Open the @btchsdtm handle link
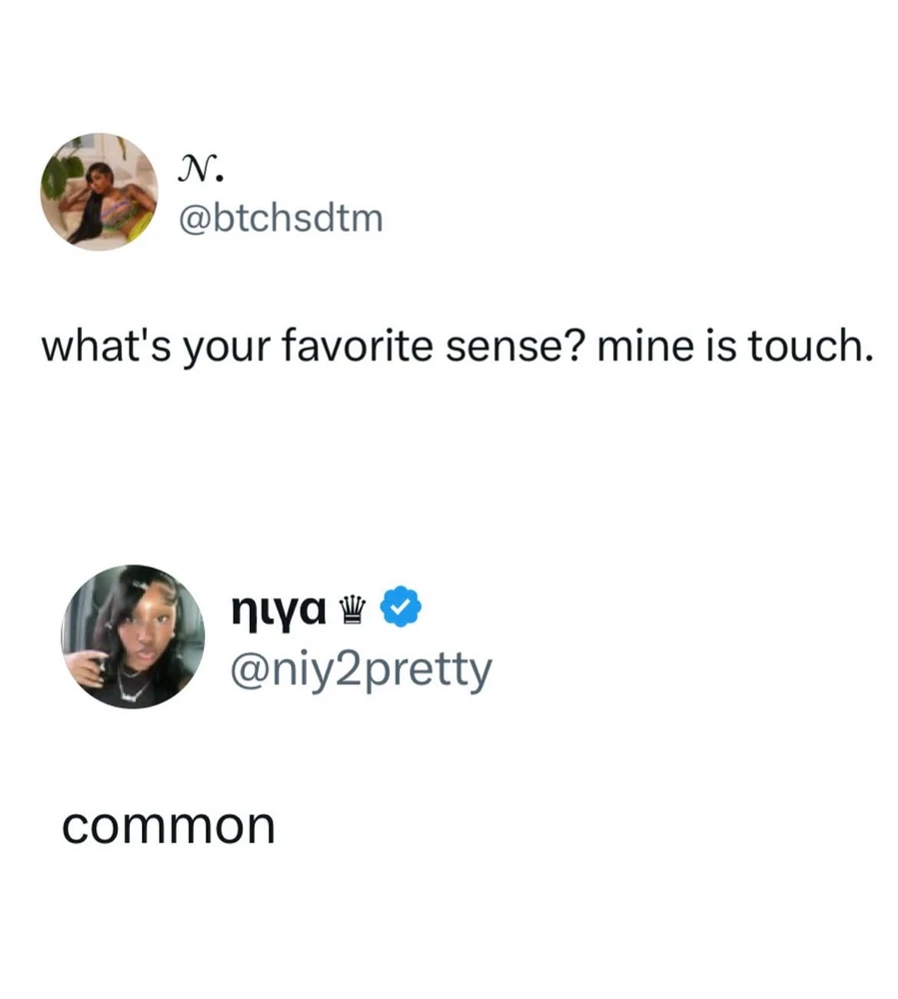Screen dimensions: 898x999 (x=280, y=219)
